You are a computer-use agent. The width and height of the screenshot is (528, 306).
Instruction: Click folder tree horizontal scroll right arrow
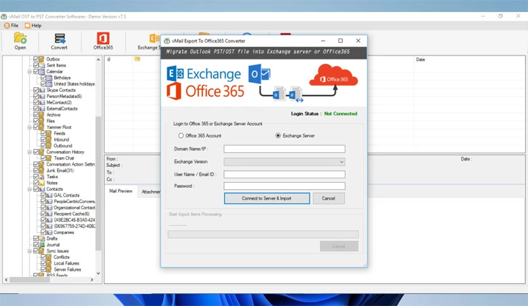click(x=92, y=279)
